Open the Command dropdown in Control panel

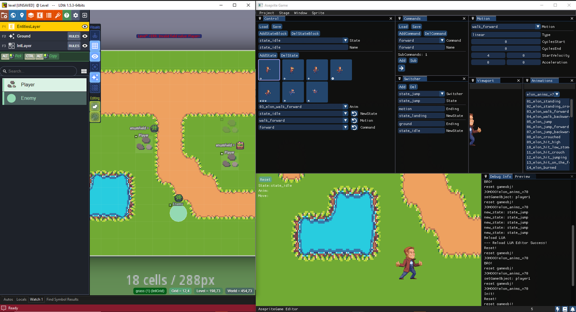(303, 127)
